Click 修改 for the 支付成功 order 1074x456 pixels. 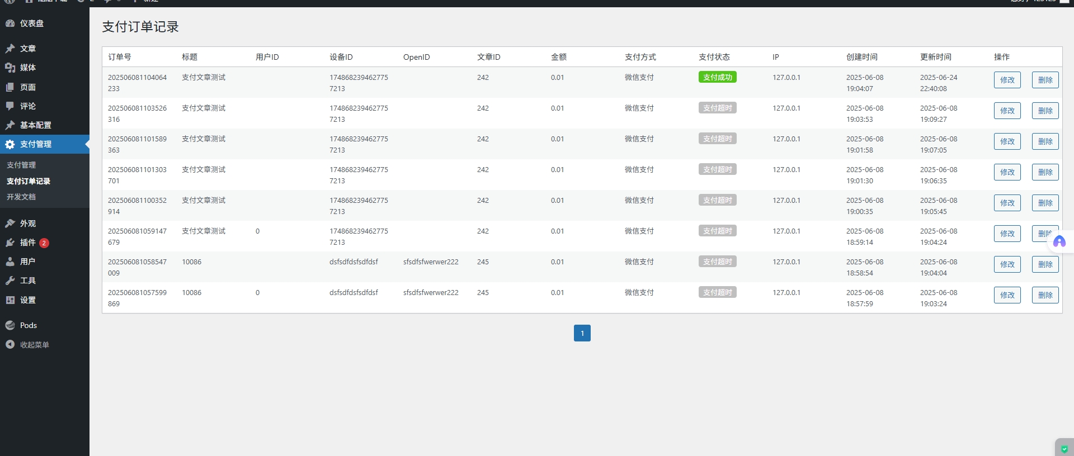click(1007, 80)
